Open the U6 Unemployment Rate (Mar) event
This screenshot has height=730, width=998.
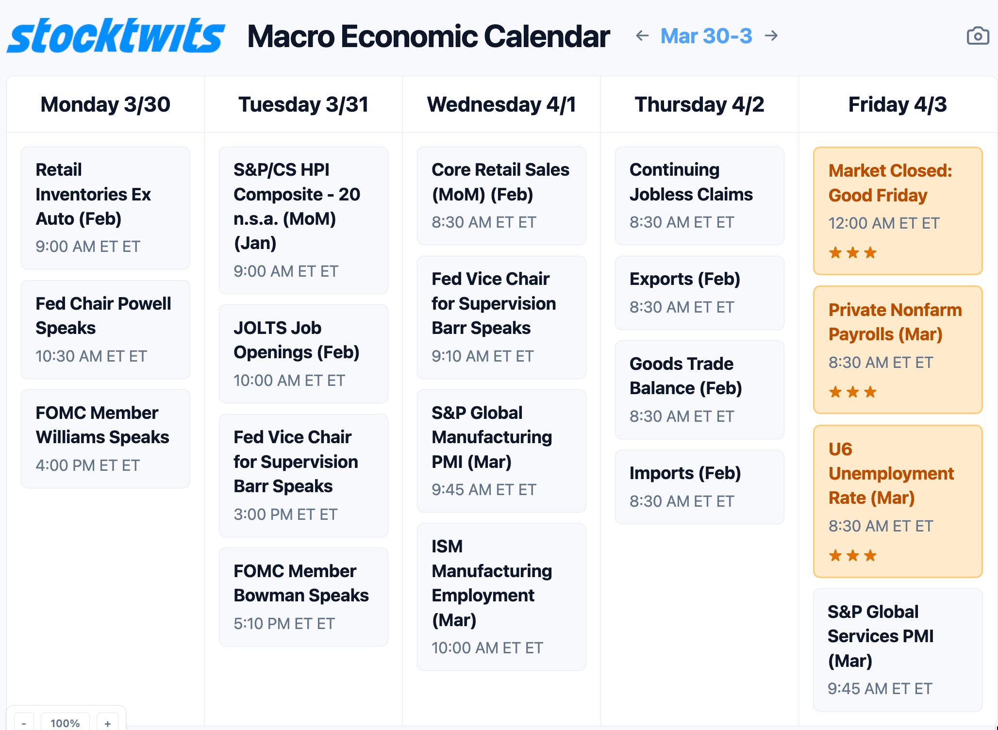tap(898, 501)
